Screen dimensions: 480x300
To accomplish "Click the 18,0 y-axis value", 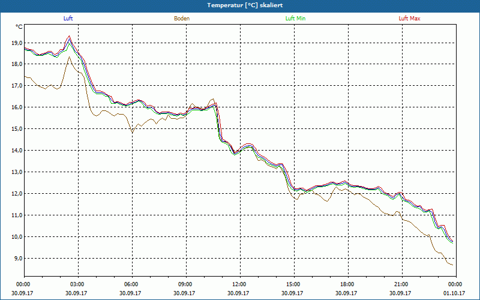I will [17, 64].
